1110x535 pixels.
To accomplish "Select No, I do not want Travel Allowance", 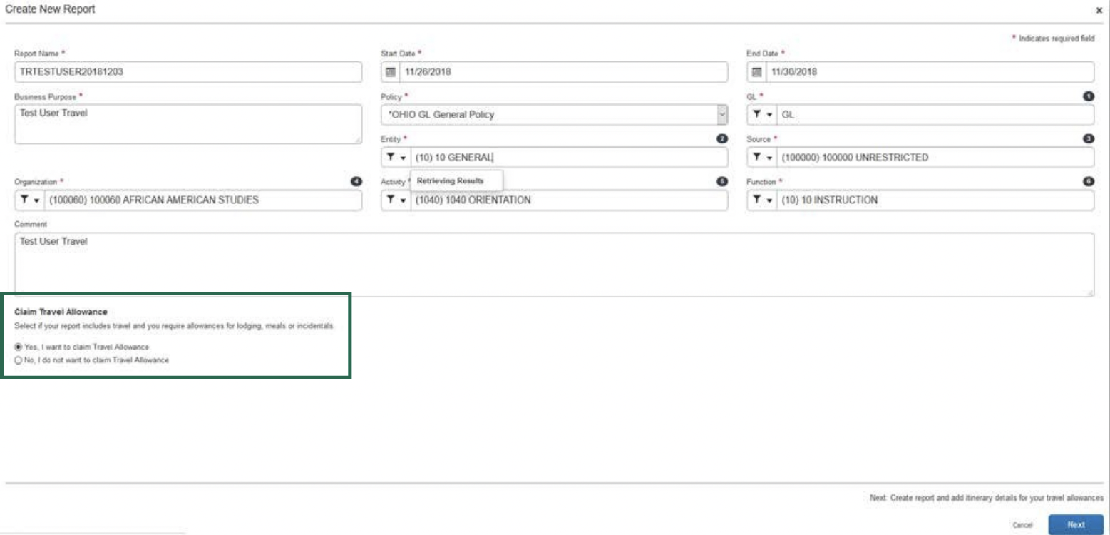I will pos(19,360).
